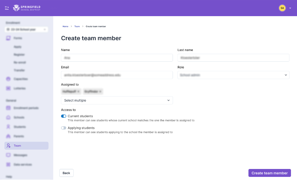Expand the user menu chevron beside the avatar
Screen dimensions: 297x181
tap(290, 8)
